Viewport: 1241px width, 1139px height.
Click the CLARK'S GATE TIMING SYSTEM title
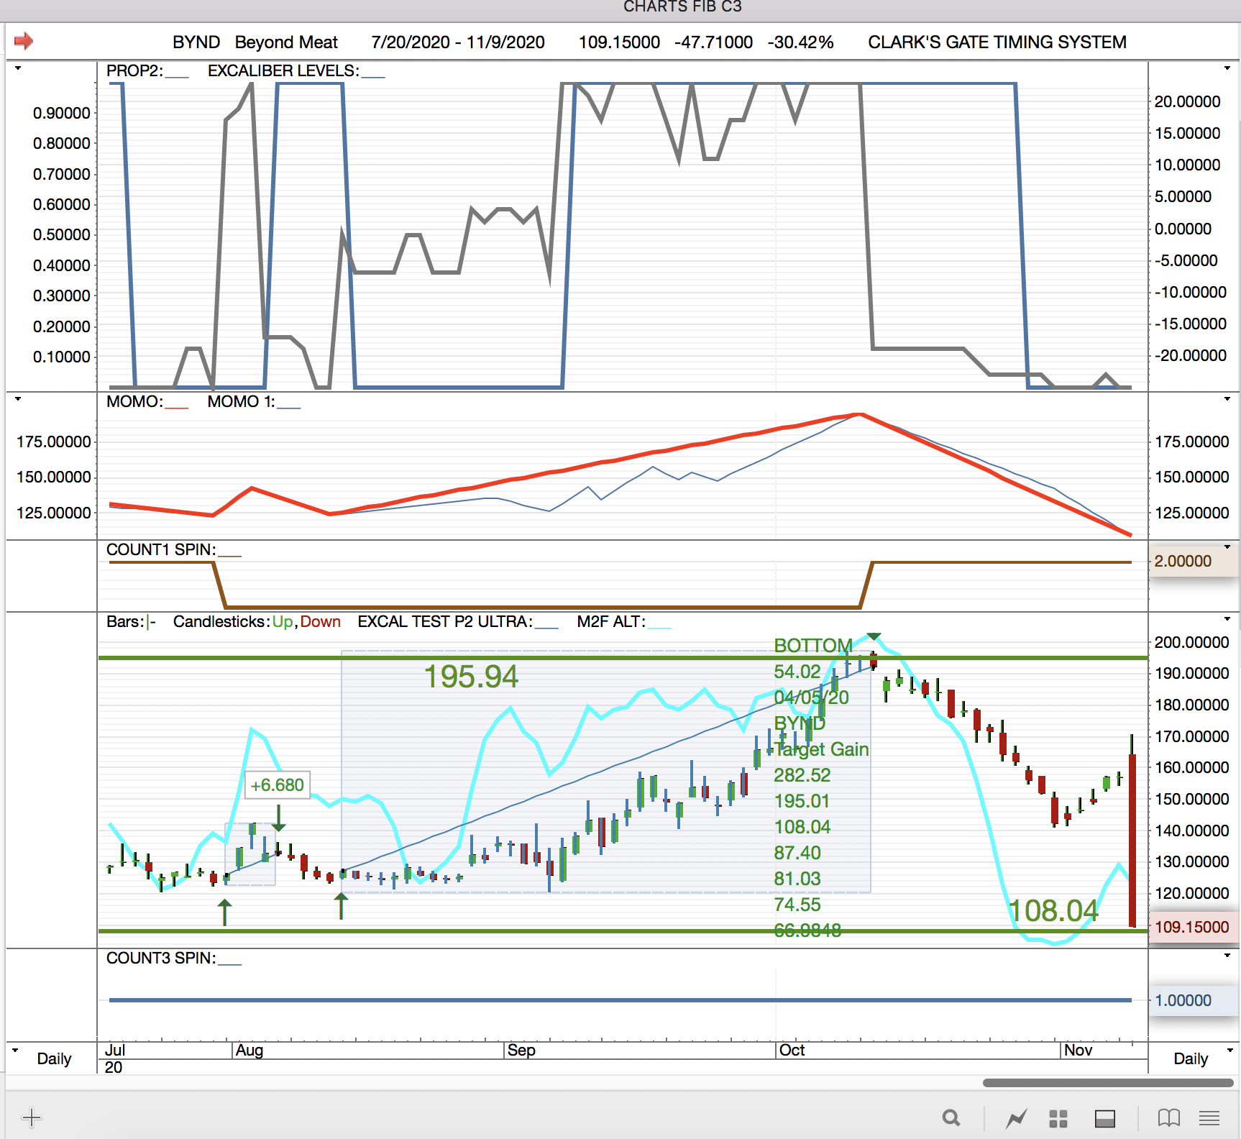pyautogui.click(x=997, y=42)
